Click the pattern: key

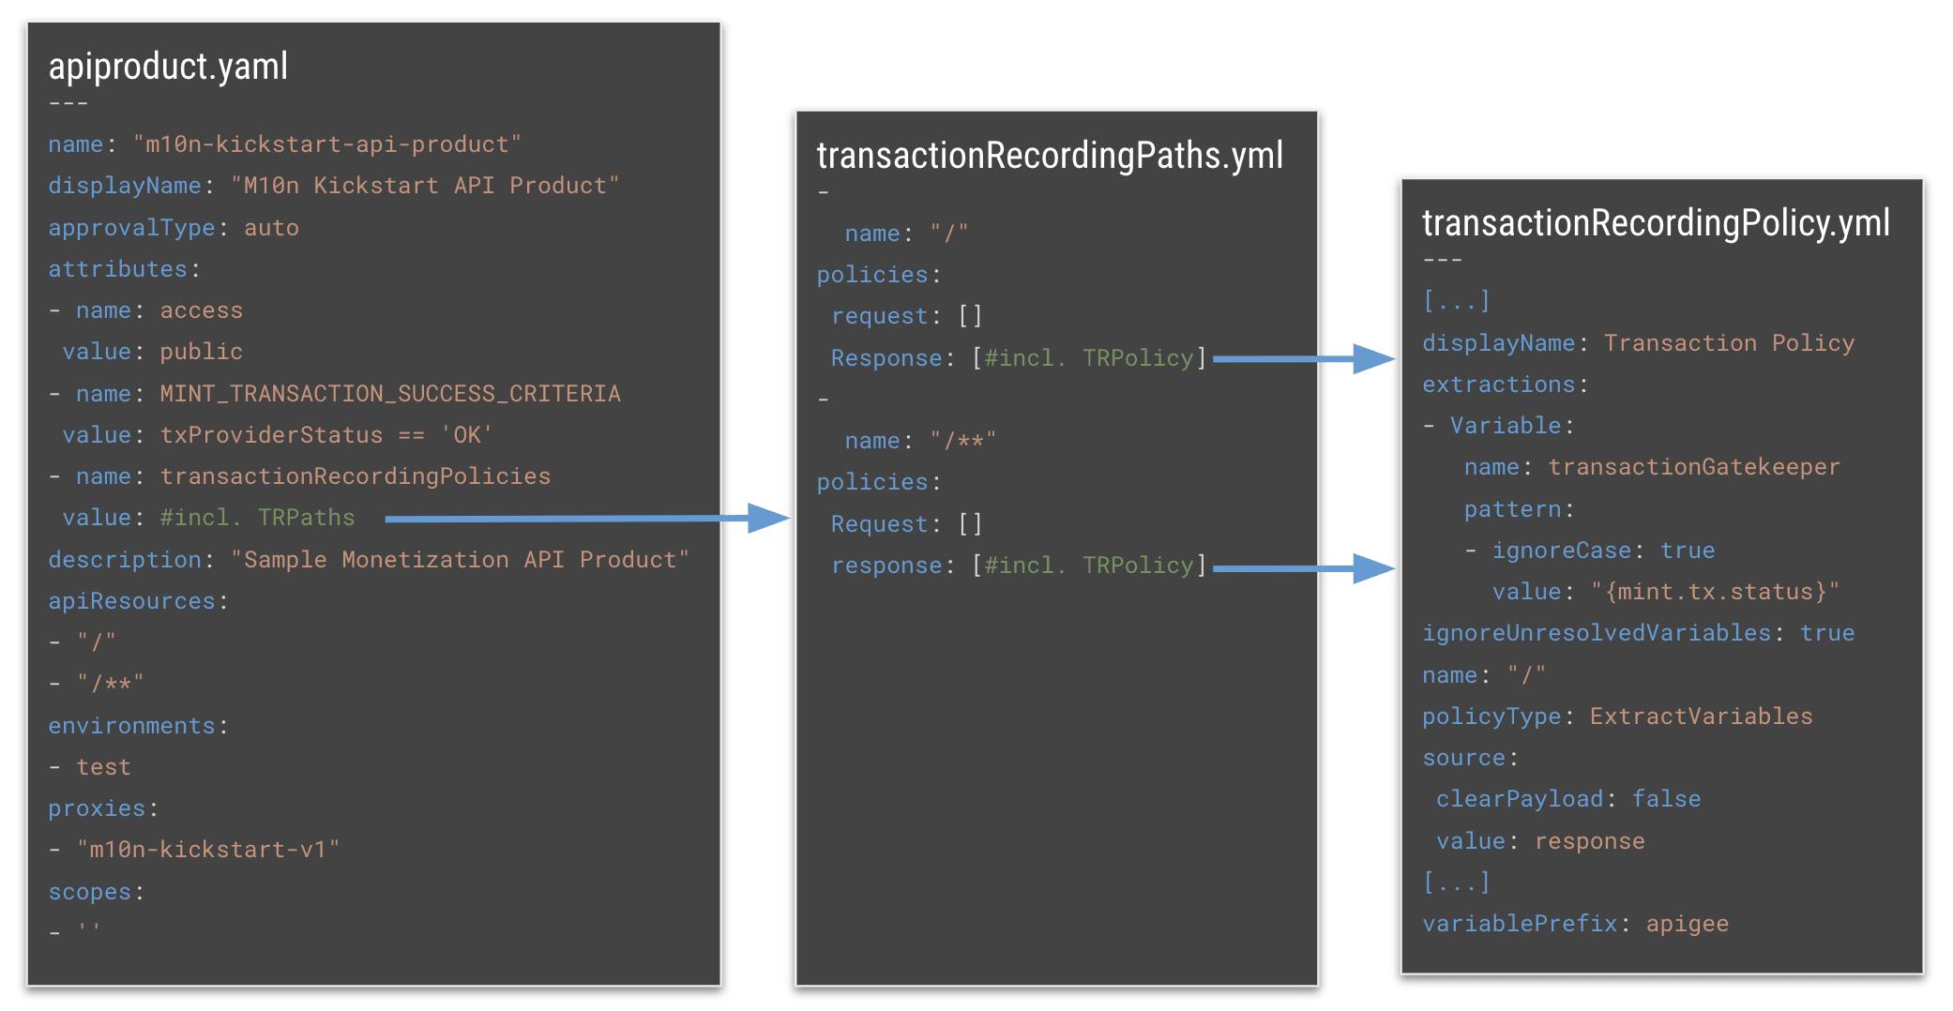point(1519,509)
